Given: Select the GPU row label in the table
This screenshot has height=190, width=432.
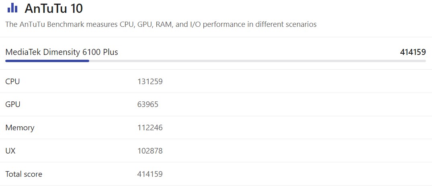Looking at the screenshot, I should click(x=13, y=105).
